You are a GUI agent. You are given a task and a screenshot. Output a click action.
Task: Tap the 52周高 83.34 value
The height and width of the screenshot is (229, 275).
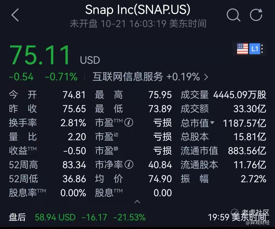coord(74,165)
